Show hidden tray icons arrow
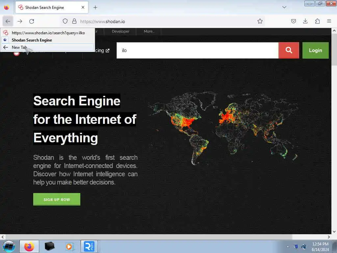 288,247
